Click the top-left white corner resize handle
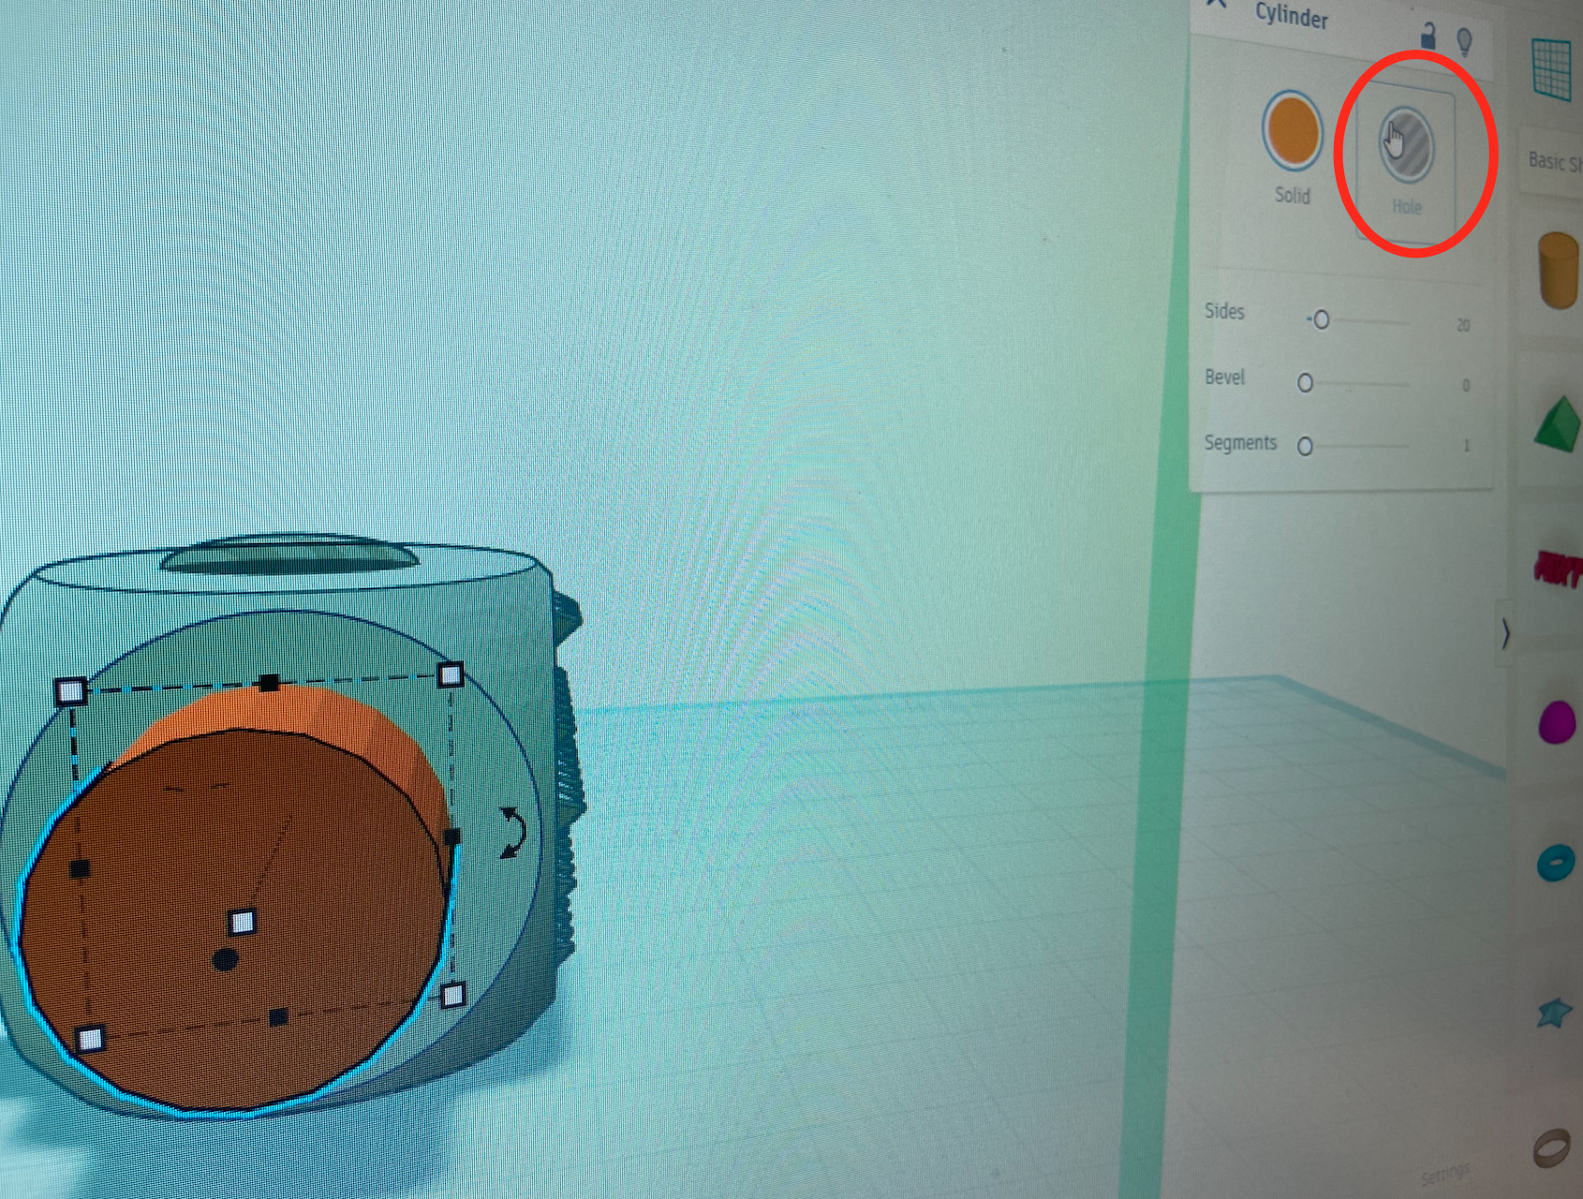 (71, 692)
